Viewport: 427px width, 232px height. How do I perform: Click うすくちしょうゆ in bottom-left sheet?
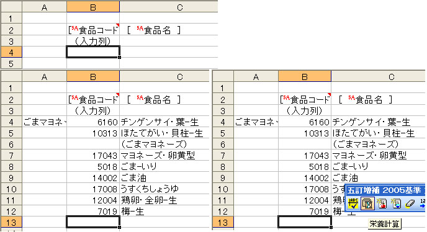(x=150, y=189)
